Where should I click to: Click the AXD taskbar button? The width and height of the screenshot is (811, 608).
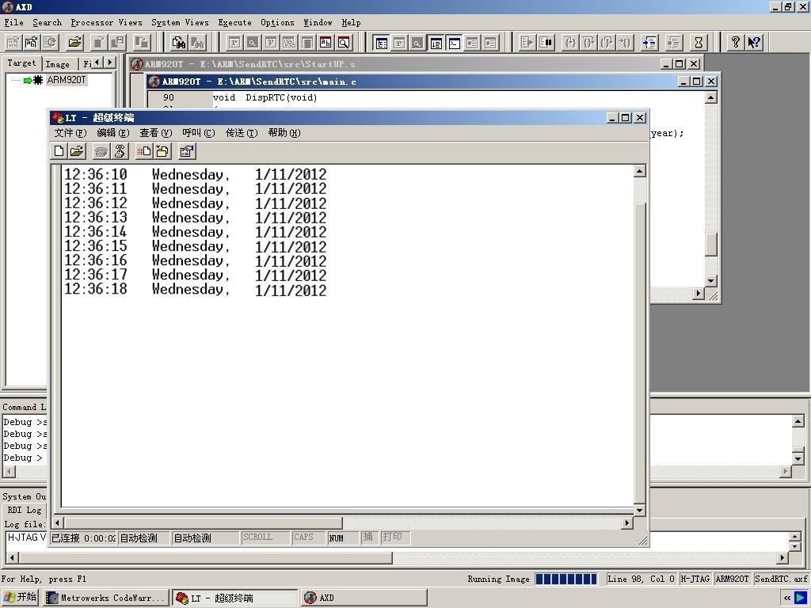pos(364,598)
